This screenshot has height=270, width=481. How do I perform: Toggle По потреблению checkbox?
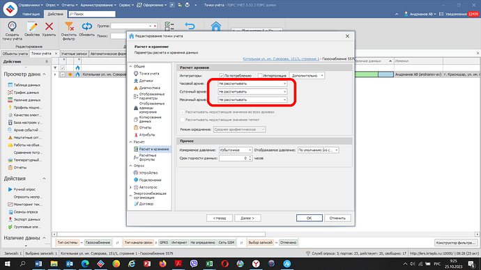[x=221, y=76]
